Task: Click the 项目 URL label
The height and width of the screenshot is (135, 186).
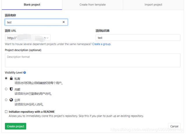Action: [10, 31]
